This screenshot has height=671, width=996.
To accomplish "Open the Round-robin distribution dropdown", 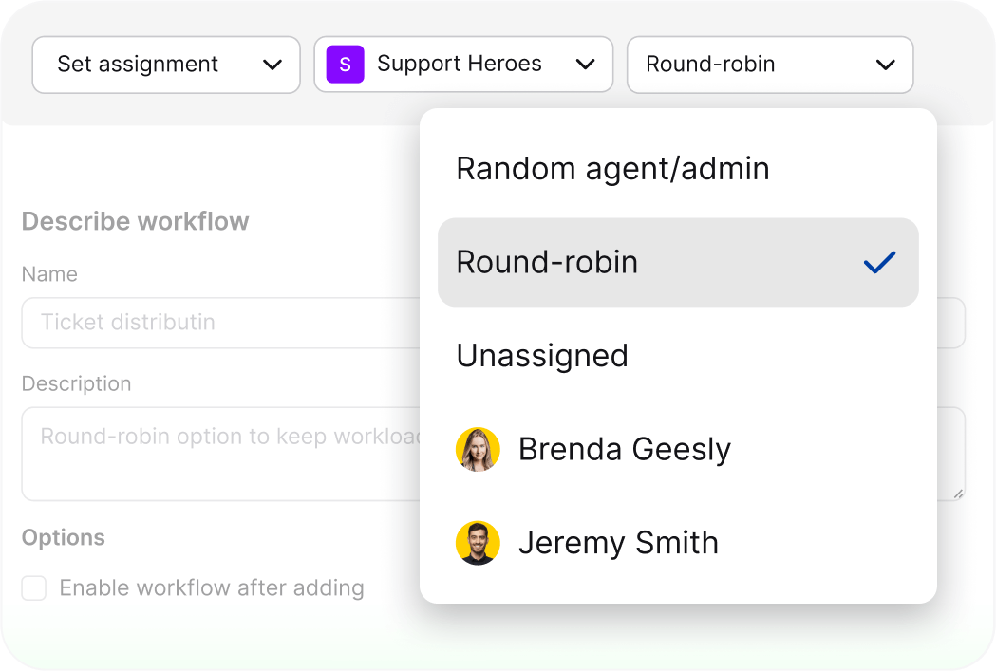I will pyautogui.click(x=770, y=65).
